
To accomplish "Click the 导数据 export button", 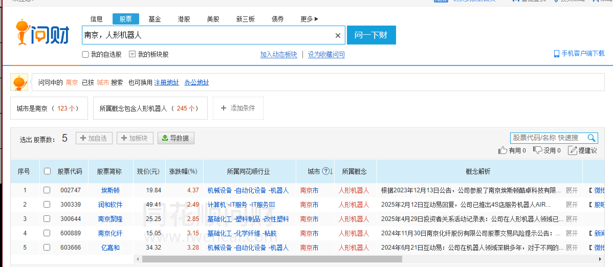I will pyautogui.click(x=176, y=138).
